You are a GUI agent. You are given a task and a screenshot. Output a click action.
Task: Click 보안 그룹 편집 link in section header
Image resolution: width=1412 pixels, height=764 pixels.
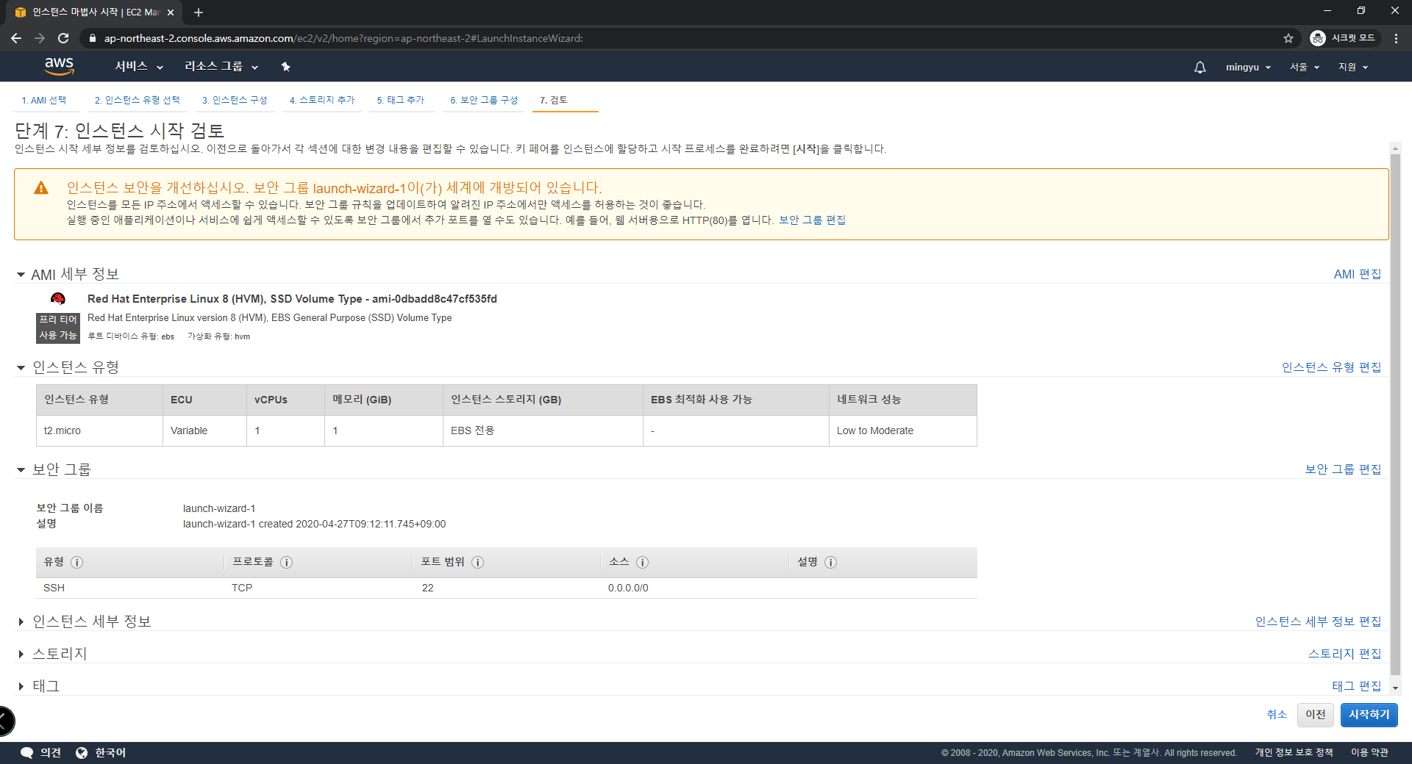coord(1343,469)
